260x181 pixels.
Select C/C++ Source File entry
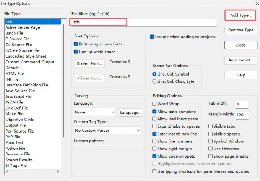click(x=22, y=50)
